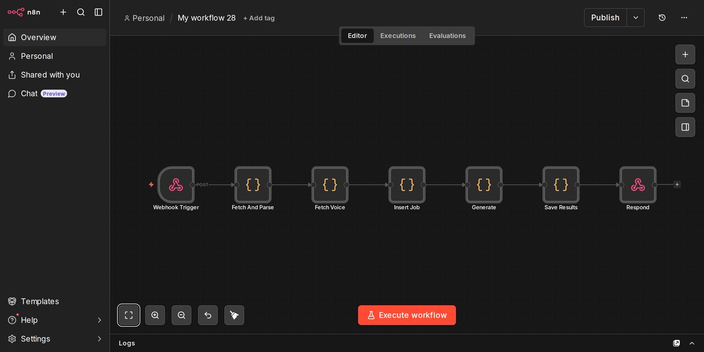Viewport: 704px width, 352px height.
Task: Click the Publish button
Action: click(605, 18)
